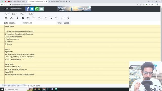Click the 'hooks matters the most' line
Viewport: 162px width, 91px height.
[x=13, y=59]
